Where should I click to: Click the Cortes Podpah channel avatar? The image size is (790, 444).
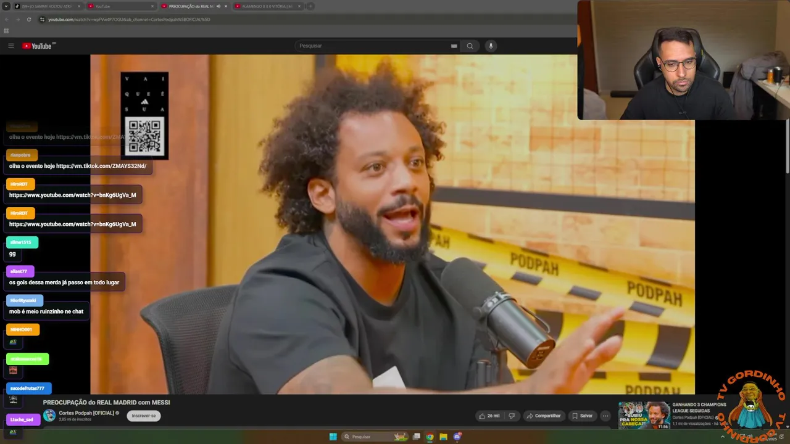49,416
